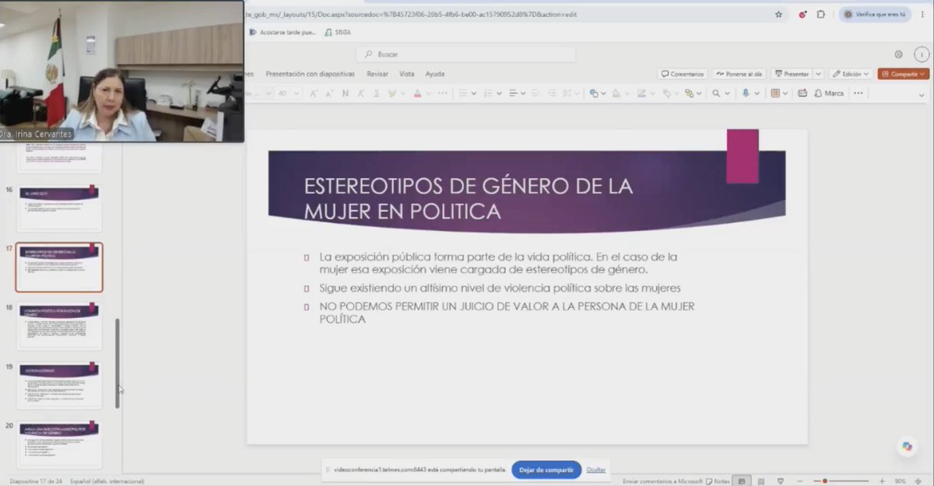Screen dimensions: 934x486
Task: Zoom in with the plus icon
Action: point(882,481)
